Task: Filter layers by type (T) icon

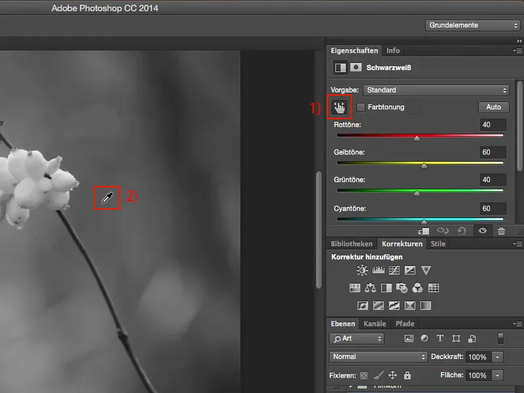Action: coord(440,338)
